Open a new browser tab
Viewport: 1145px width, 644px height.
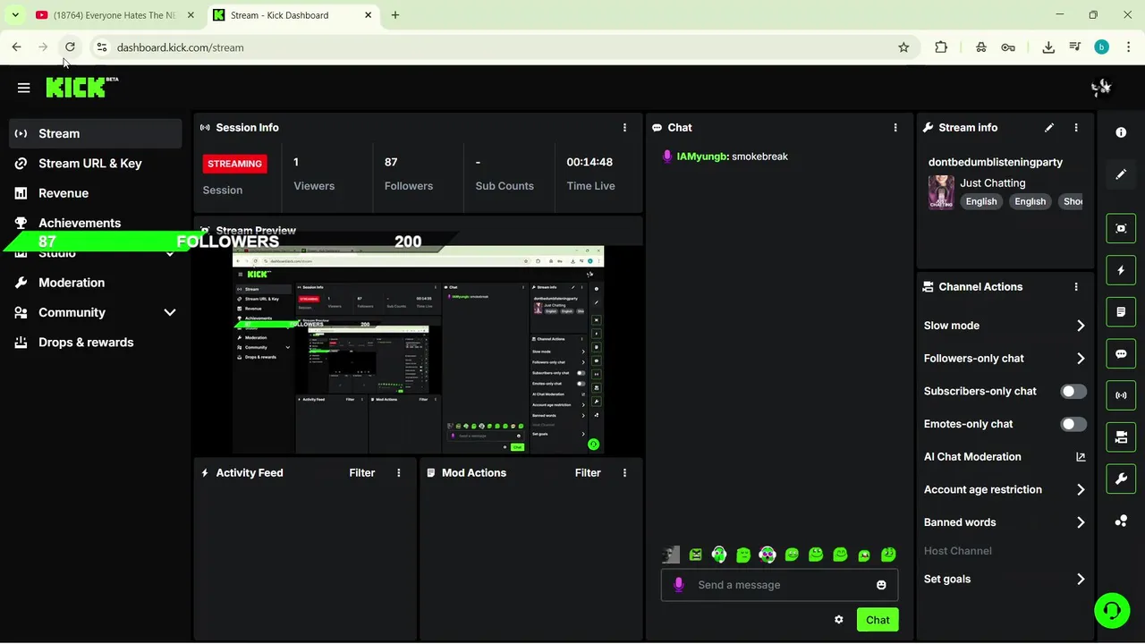(395, 15)
